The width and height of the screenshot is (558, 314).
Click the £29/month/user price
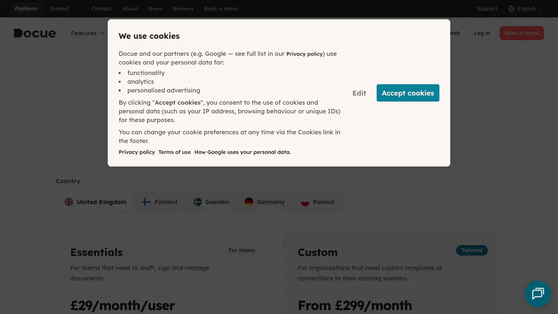tap(122, 305)
